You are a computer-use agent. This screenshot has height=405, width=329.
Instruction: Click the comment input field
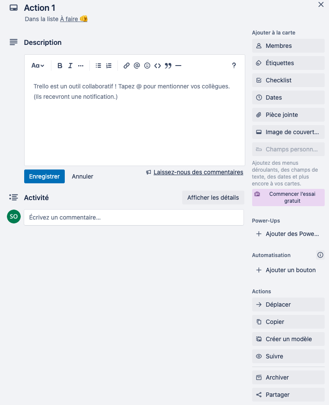coord(134,217)
